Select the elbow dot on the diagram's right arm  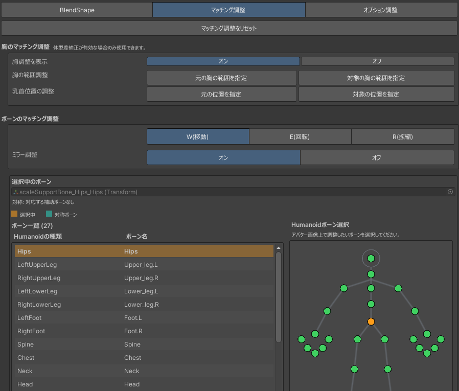415,311
